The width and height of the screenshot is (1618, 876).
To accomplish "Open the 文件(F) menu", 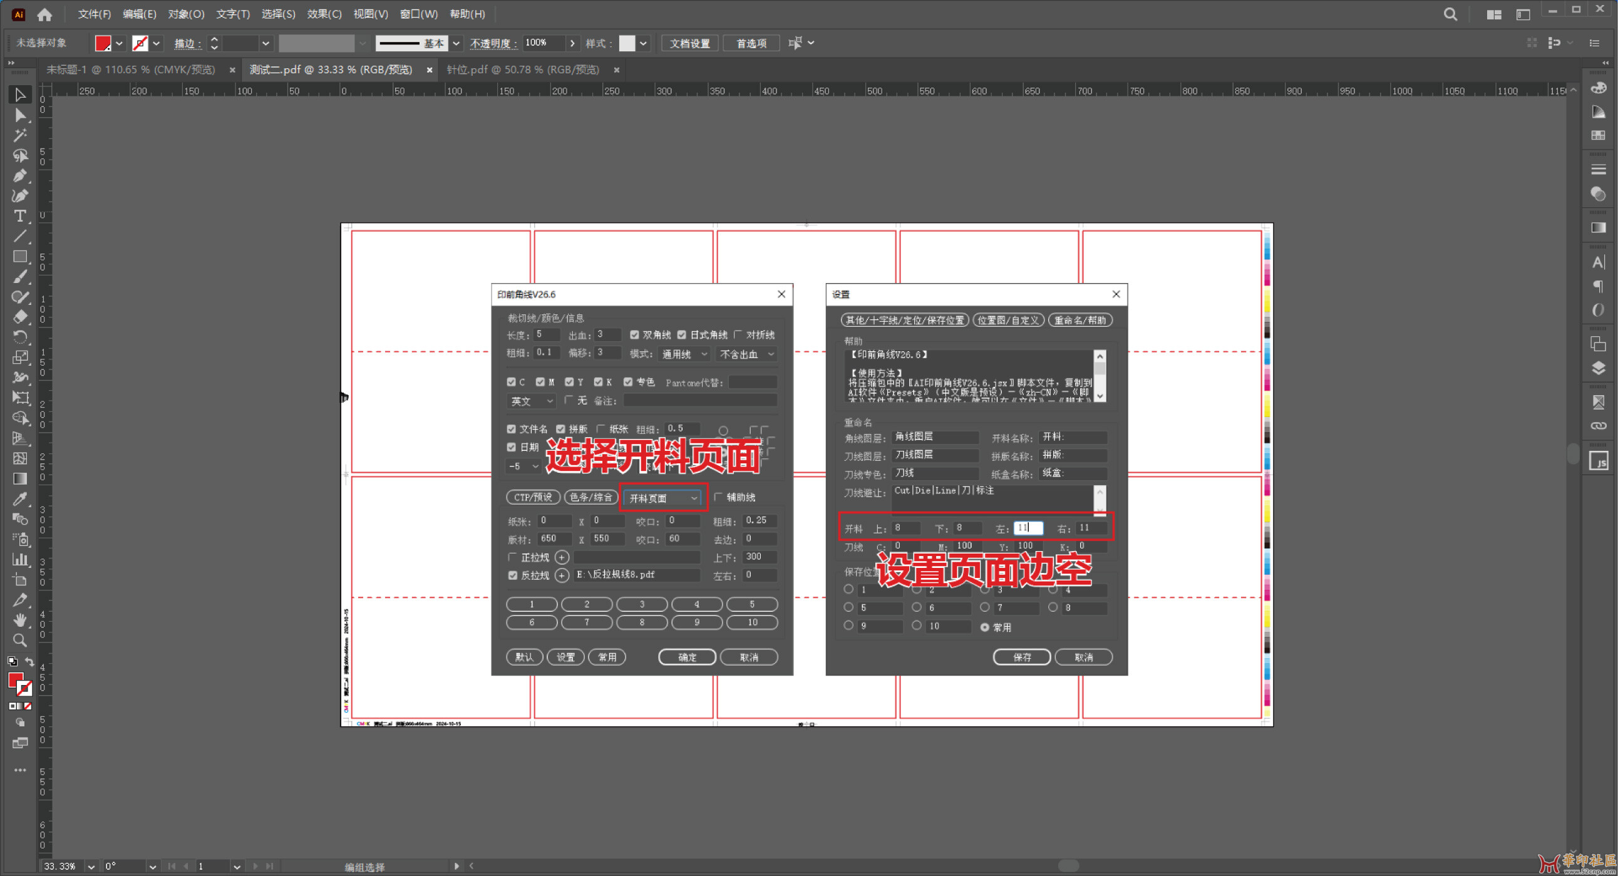I will [94, 14].
